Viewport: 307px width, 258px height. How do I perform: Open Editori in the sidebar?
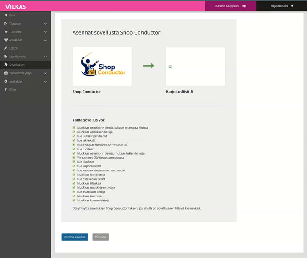(x=26, y=48)
